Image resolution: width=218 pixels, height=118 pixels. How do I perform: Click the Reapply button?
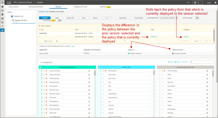click(45, 18)
